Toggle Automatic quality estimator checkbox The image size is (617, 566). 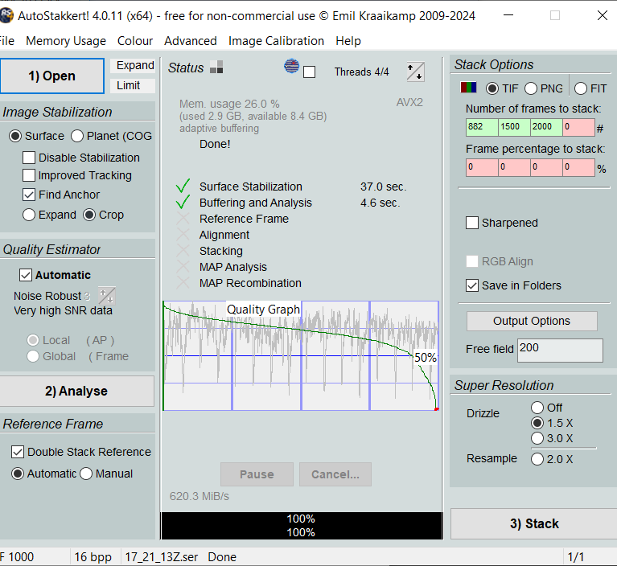click(55, 275)
